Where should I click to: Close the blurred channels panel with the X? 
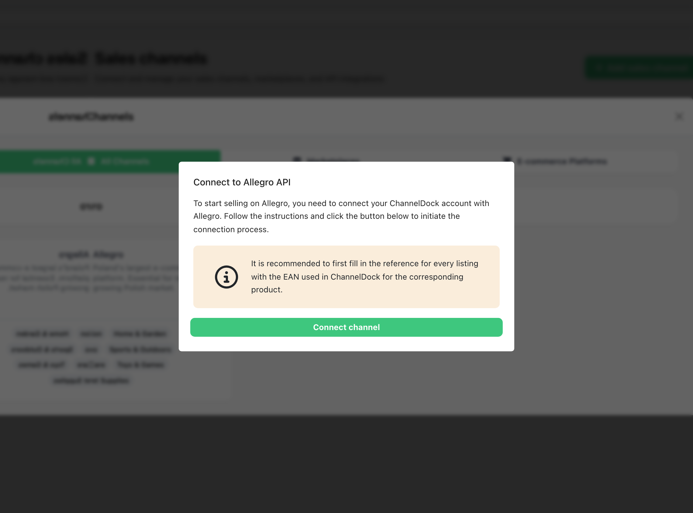click(x=679, y=116)
